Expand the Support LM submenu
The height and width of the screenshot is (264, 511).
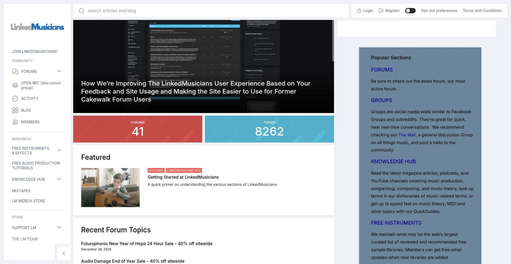(59, 227)
